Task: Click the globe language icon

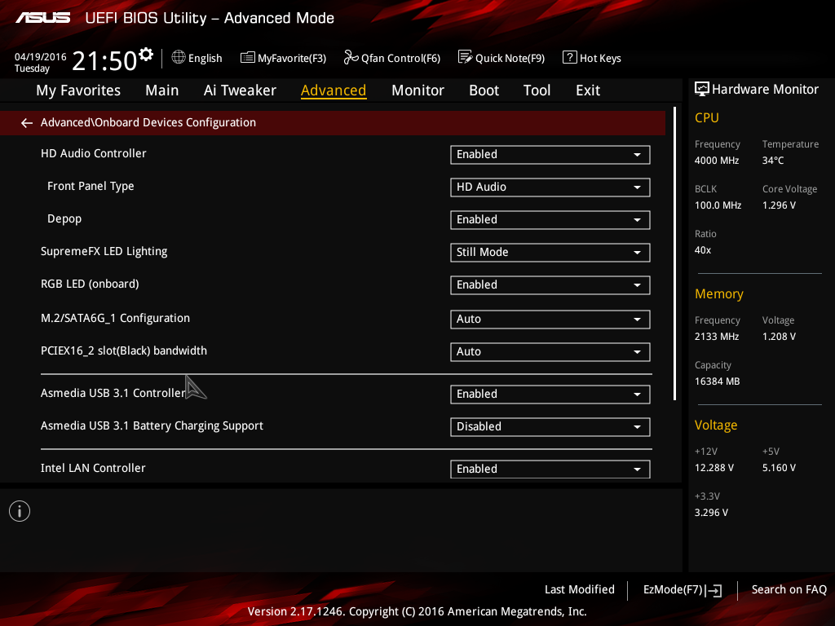Action: [179, 57]
